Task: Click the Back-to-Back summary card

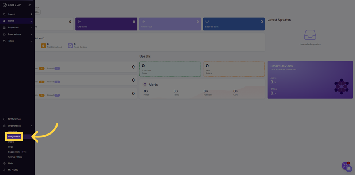Action: (x=233, y=24)
